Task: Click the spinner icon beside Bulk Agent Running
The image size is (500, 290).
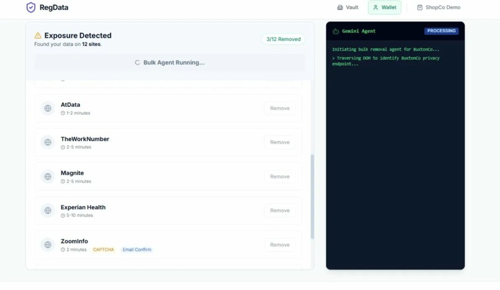Action: coord(137,63)
